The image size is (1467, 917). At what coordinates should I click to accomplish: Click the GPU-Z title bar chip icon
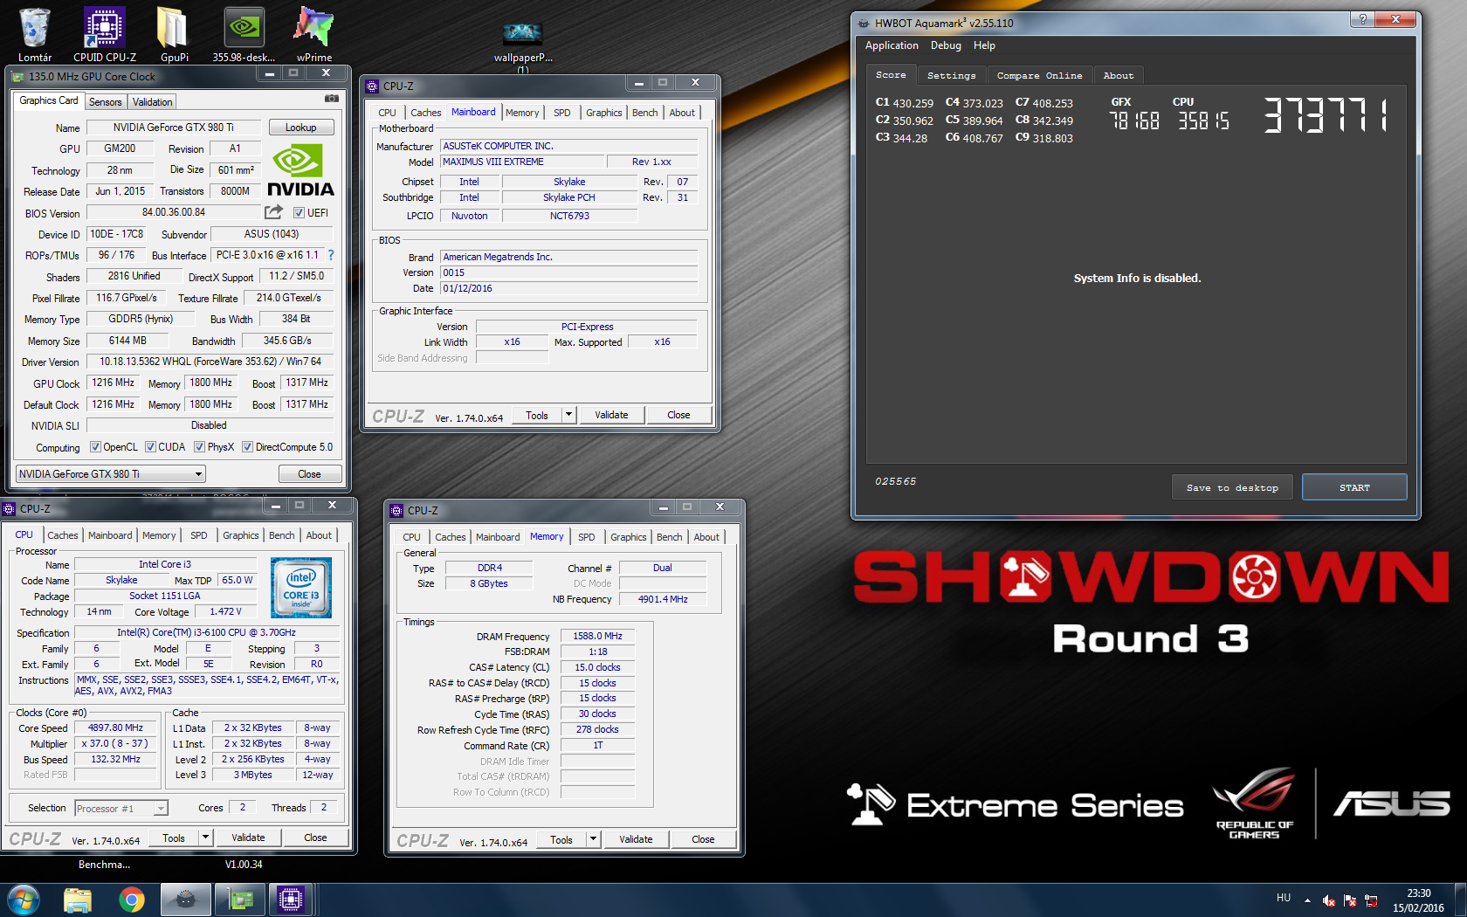coord(17,77)
